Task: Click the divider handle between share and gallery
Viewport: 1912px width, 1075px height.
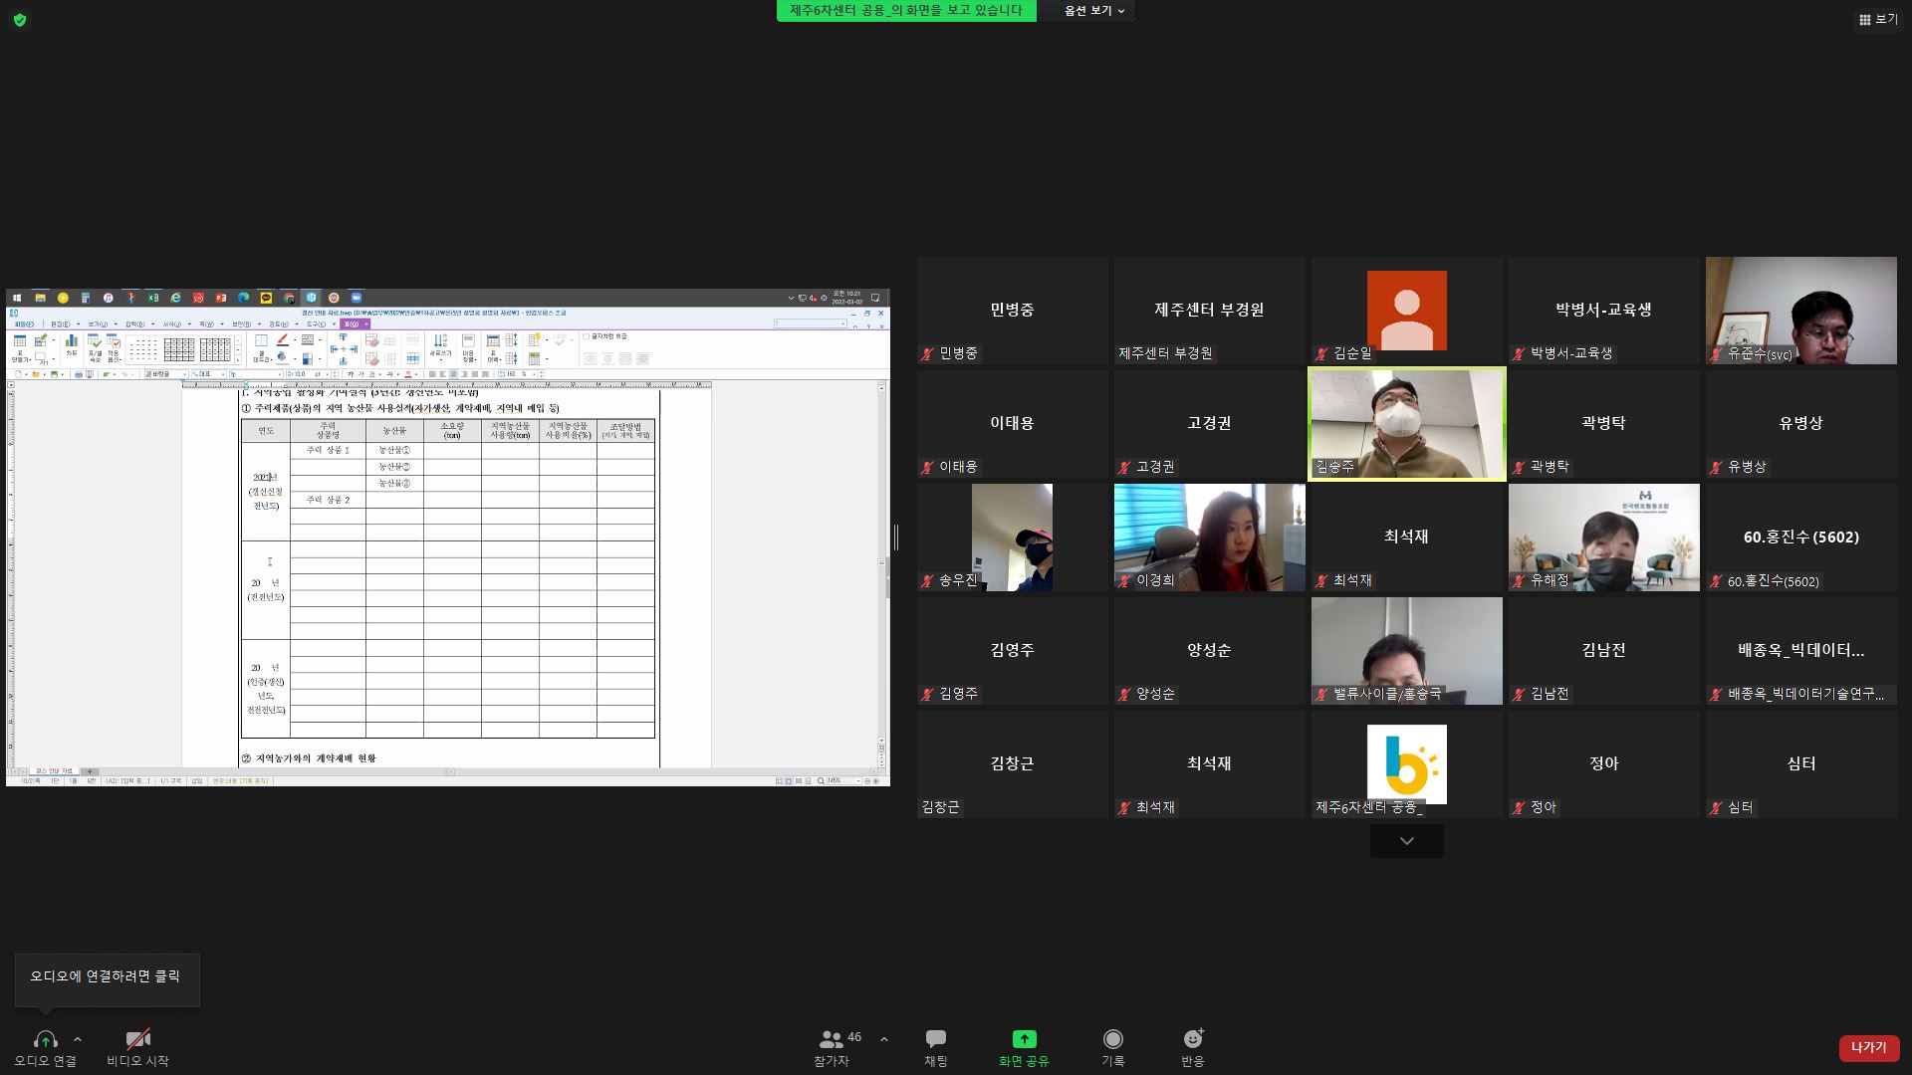Action: [896, 537]
